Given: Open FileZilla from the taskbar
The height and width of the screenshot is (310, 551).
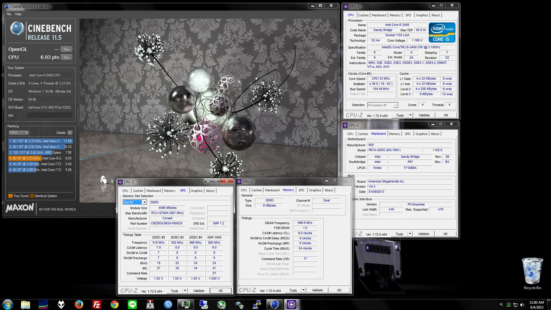Looking at the screenshot, I should pos(97,304).
